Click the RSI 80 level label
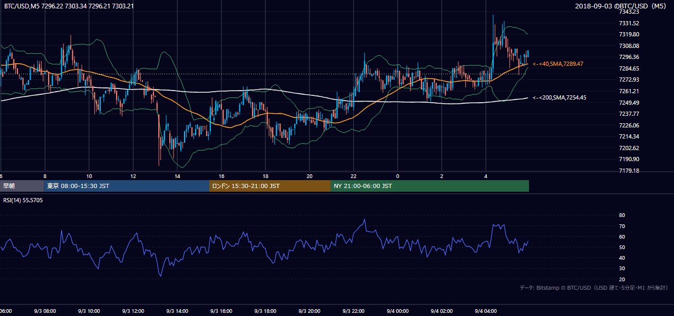 tap(622, 215)
